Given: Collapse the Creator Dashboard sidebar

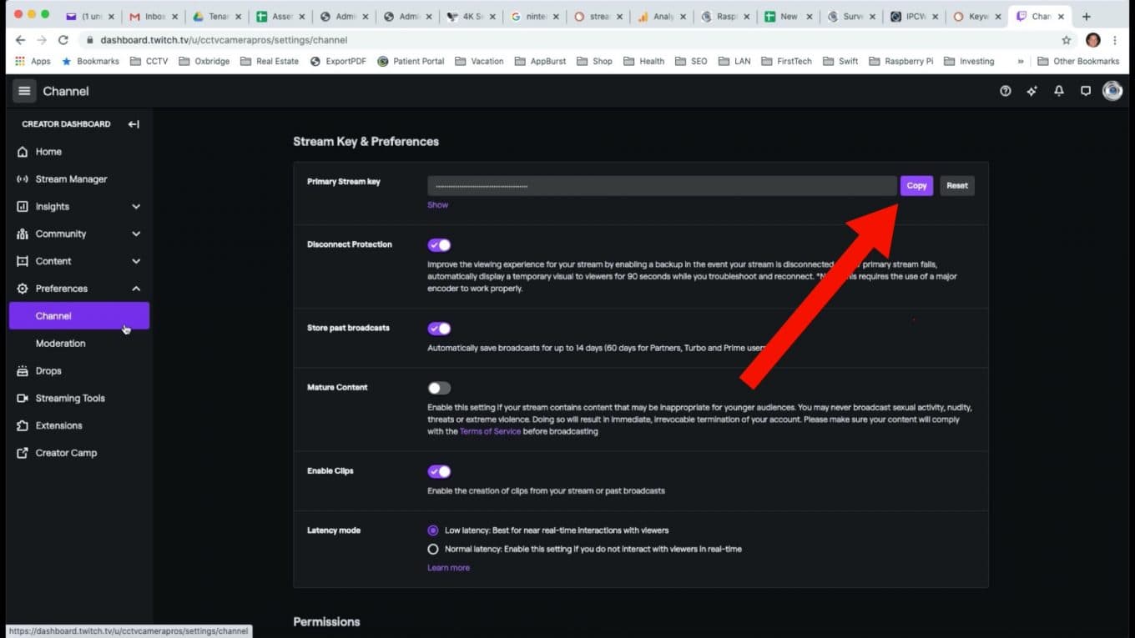Looking at the screenshot, I should (134, 124).
